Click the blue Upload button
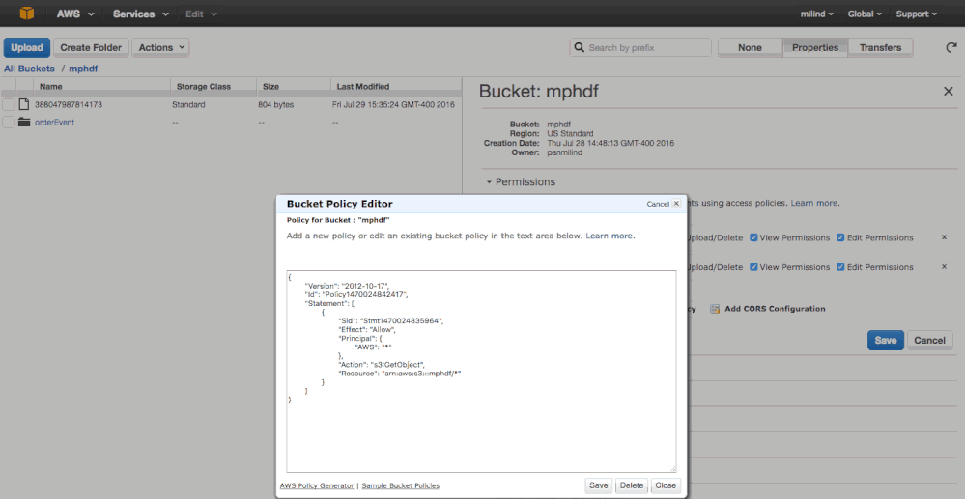Screen dimensions: 965x499 (x=26, y=47)
